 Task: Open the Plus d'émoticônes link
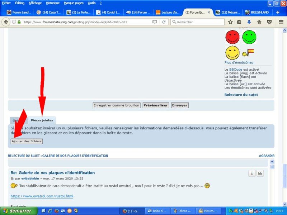(239, 62)
